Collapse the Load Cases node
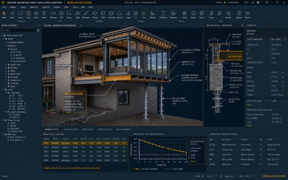This screenshot has height=180, width=288. (x=6, y=93)
